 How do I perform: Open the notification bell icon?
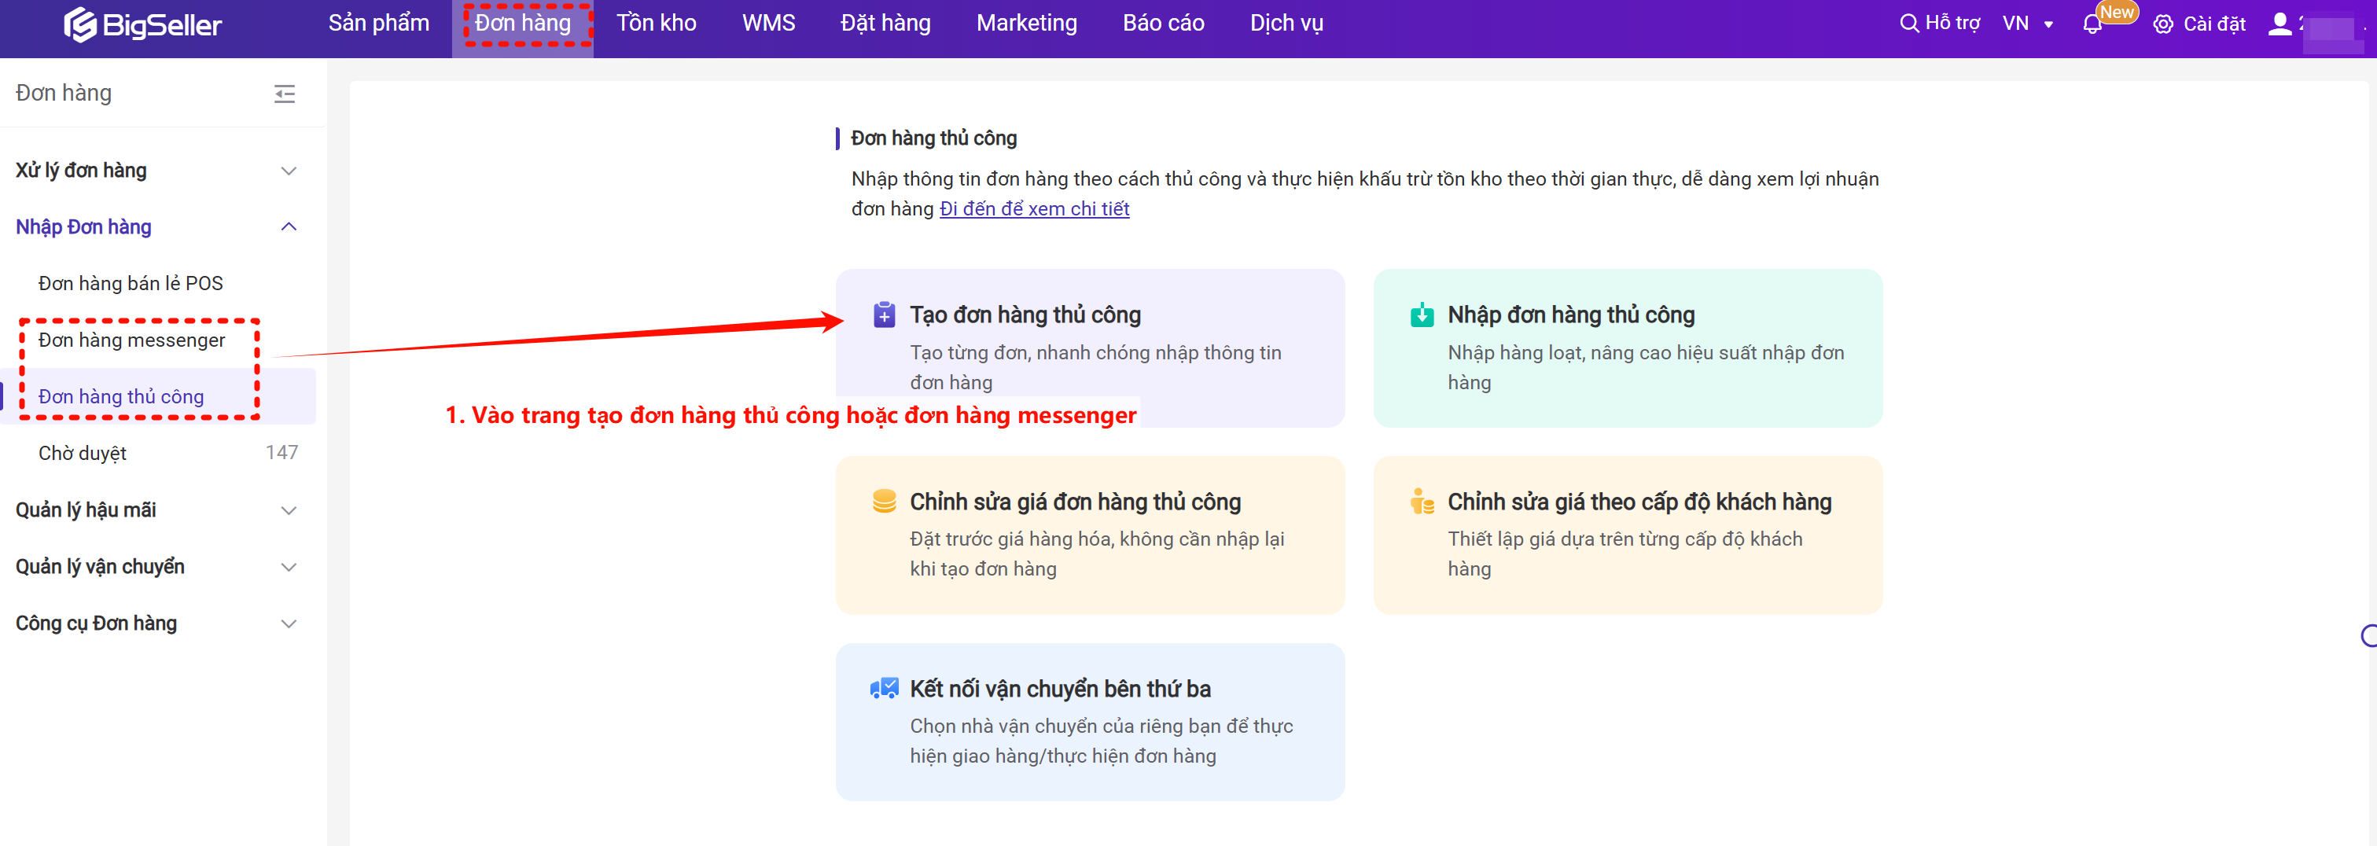click(2092, 25)
